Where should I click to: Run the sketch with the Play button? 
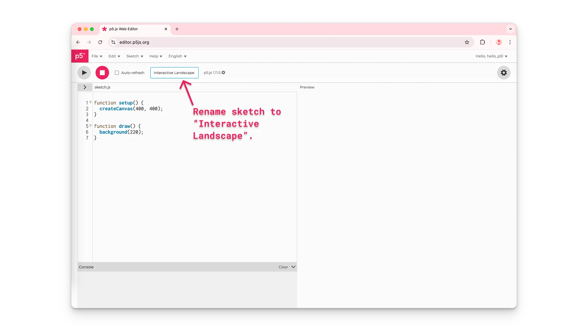pyautogui.click(x=84, y=72)
